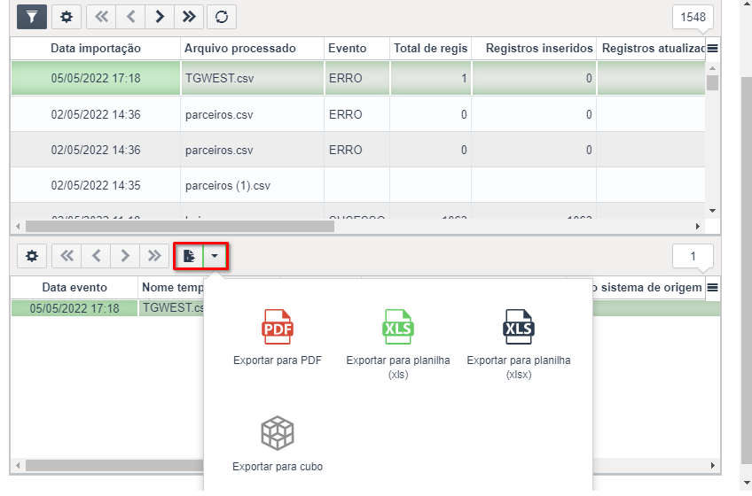Choose Exportar para planilha (xlsx)
The width and height of the screenshot is (752, 496).
pyautogui.click(x=519, y=345)
